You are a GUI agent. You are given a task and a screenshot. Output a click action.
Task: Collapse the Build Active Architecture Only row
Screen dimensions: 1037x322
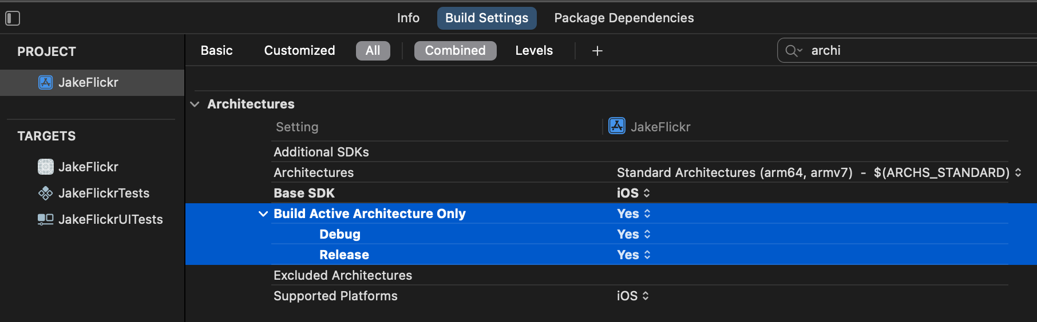(263, 214)
